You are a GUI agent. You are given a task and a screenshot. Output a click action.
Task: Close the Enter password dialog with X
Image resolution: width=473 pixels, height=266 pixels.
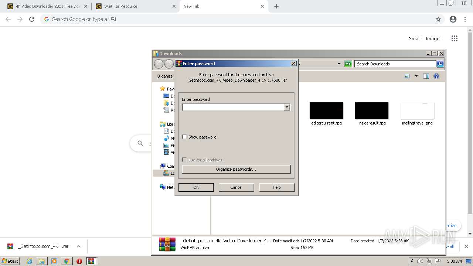293,63
